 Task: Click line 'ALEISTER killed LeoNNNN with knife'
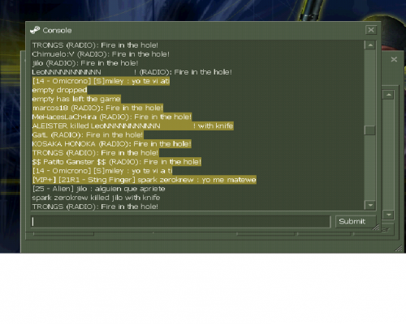click(132, 126)
